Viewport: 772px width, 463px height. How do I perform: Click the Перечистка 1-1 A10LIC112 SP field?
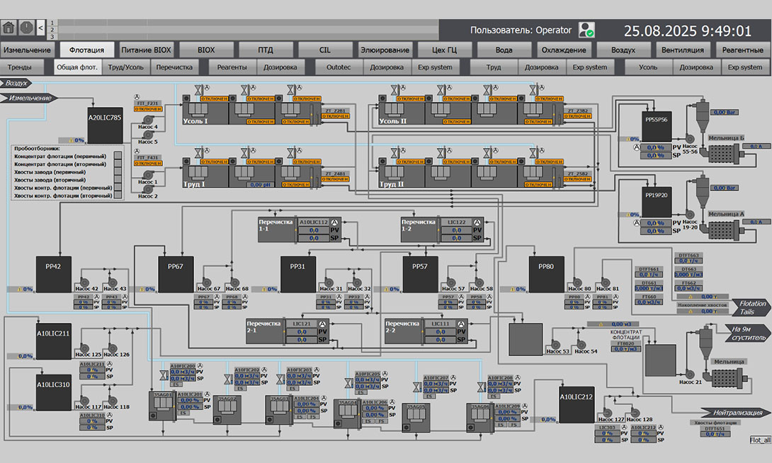point(314,238)
